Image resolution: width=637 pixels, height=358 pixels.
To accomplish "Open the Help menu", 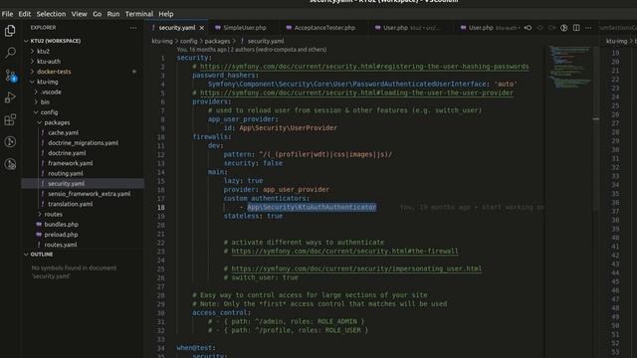I will 166,14.
